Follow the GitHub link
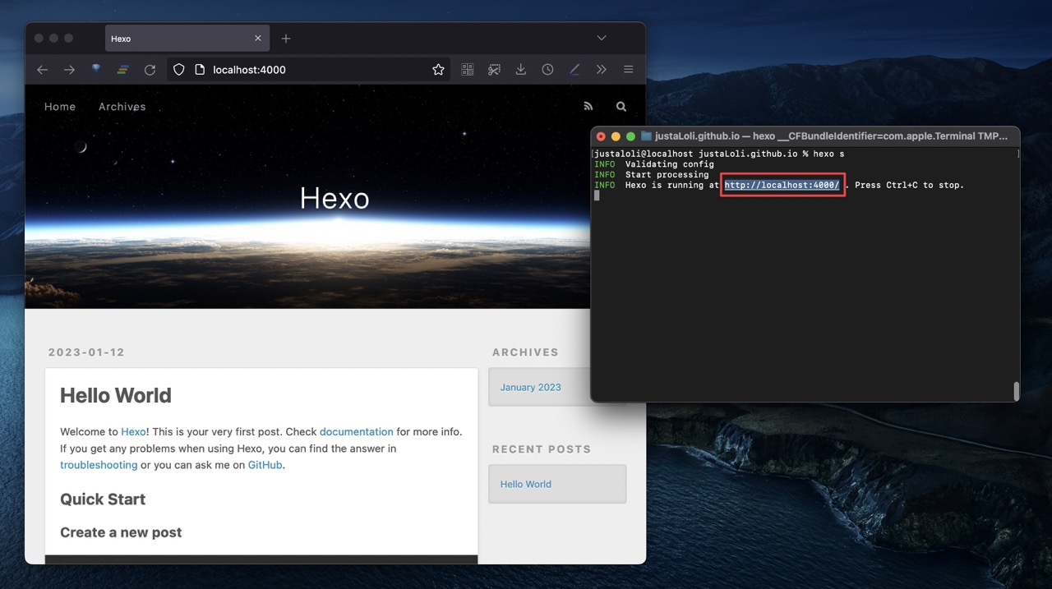Image resolution: width=1052 pixels, height=589 pixels. pos(265,465)
